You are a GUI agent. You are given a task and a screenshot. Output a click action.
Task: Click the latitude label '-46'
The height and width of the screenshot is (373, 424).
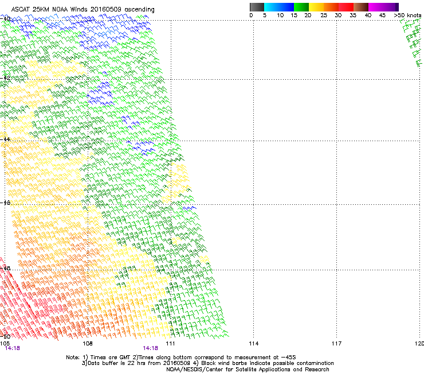(5, 203)
